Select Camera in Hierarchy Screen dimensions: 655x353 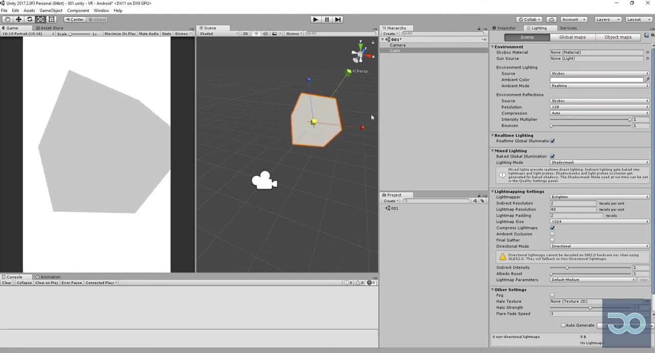click(398, 45)
